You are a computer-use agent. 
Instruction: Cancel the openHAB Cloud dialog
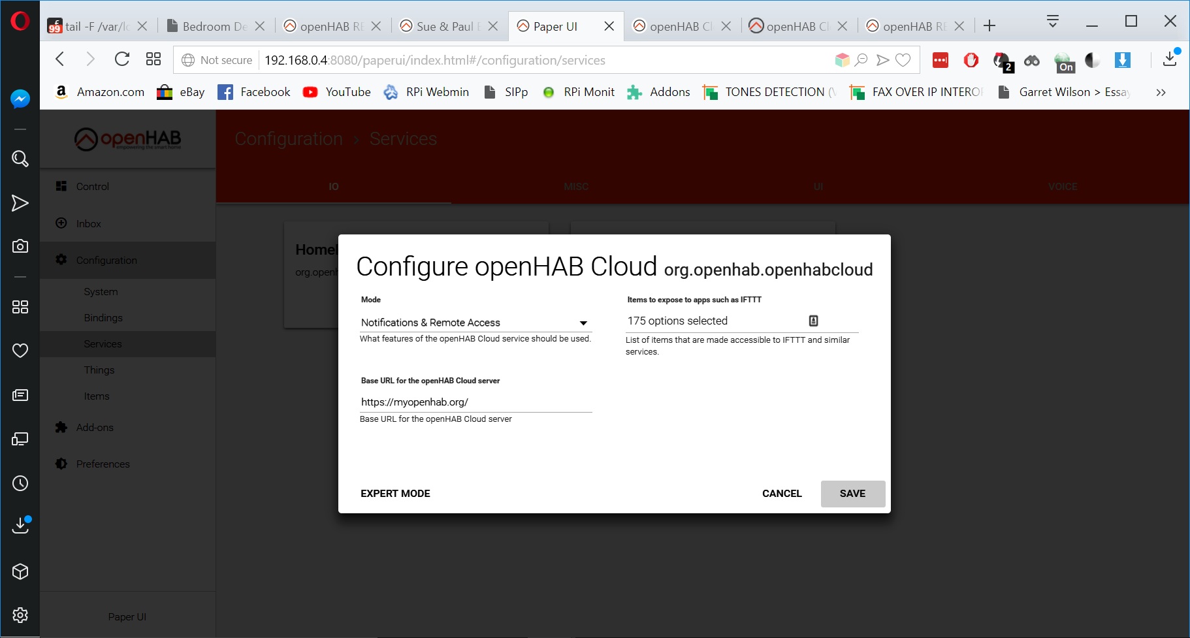click(782, 494)
